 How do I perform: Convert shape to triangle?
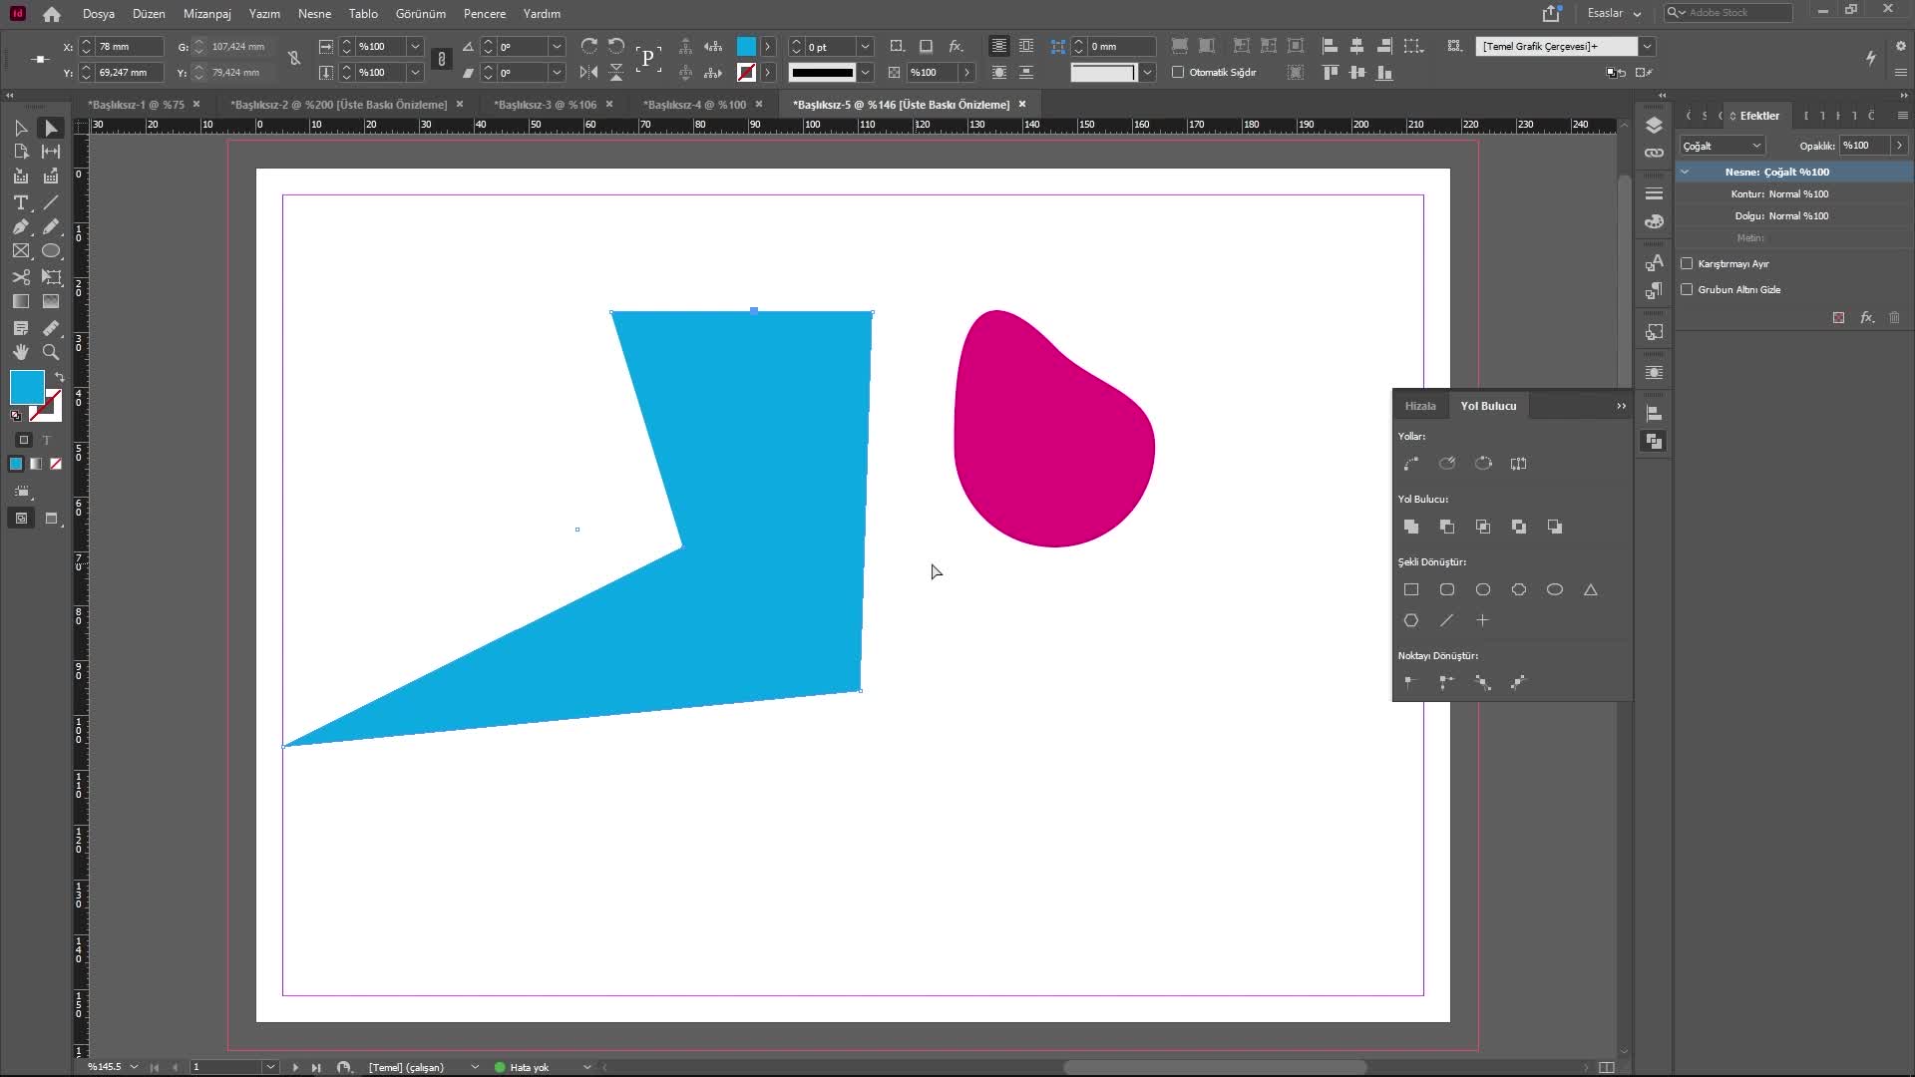[1591, 590]
